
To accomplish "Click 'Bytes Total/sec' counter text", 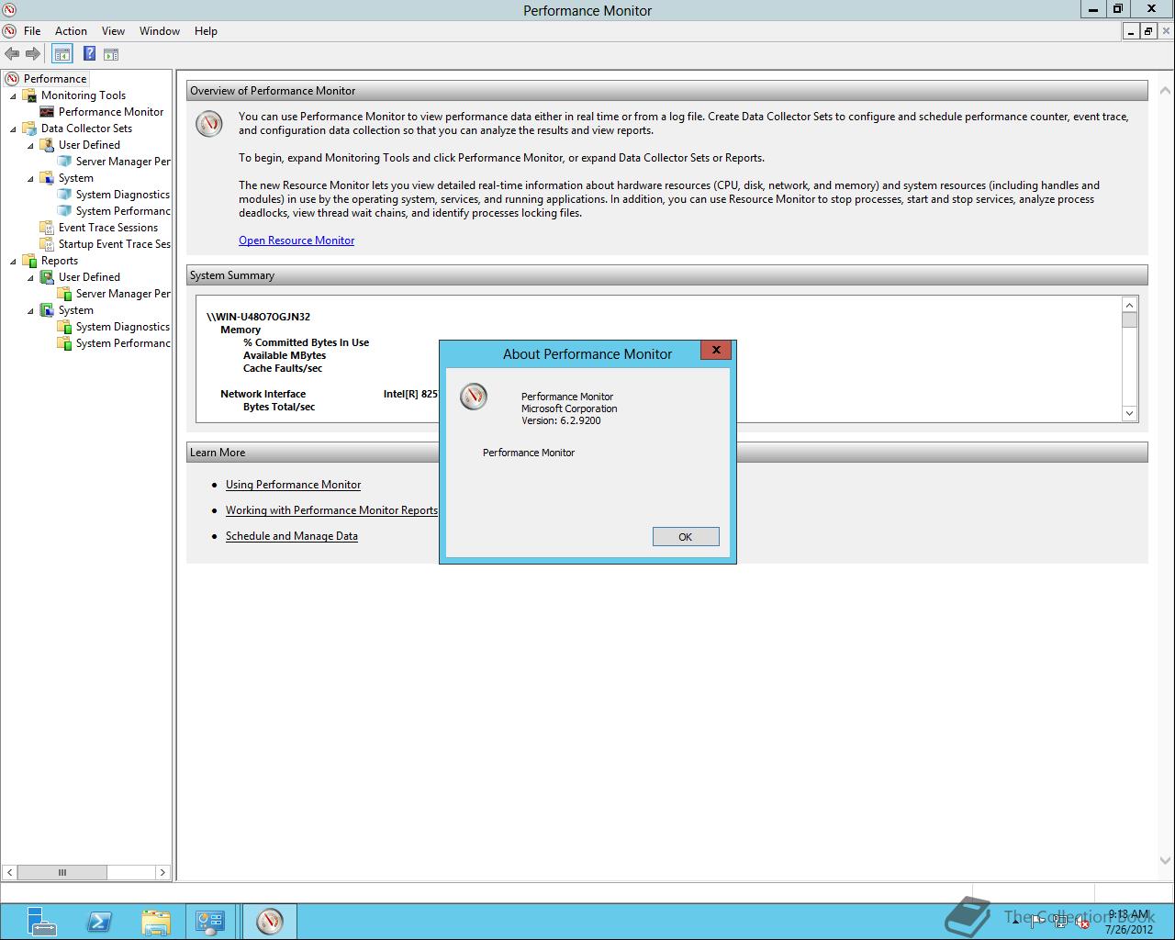I will (x=279, y=407).
